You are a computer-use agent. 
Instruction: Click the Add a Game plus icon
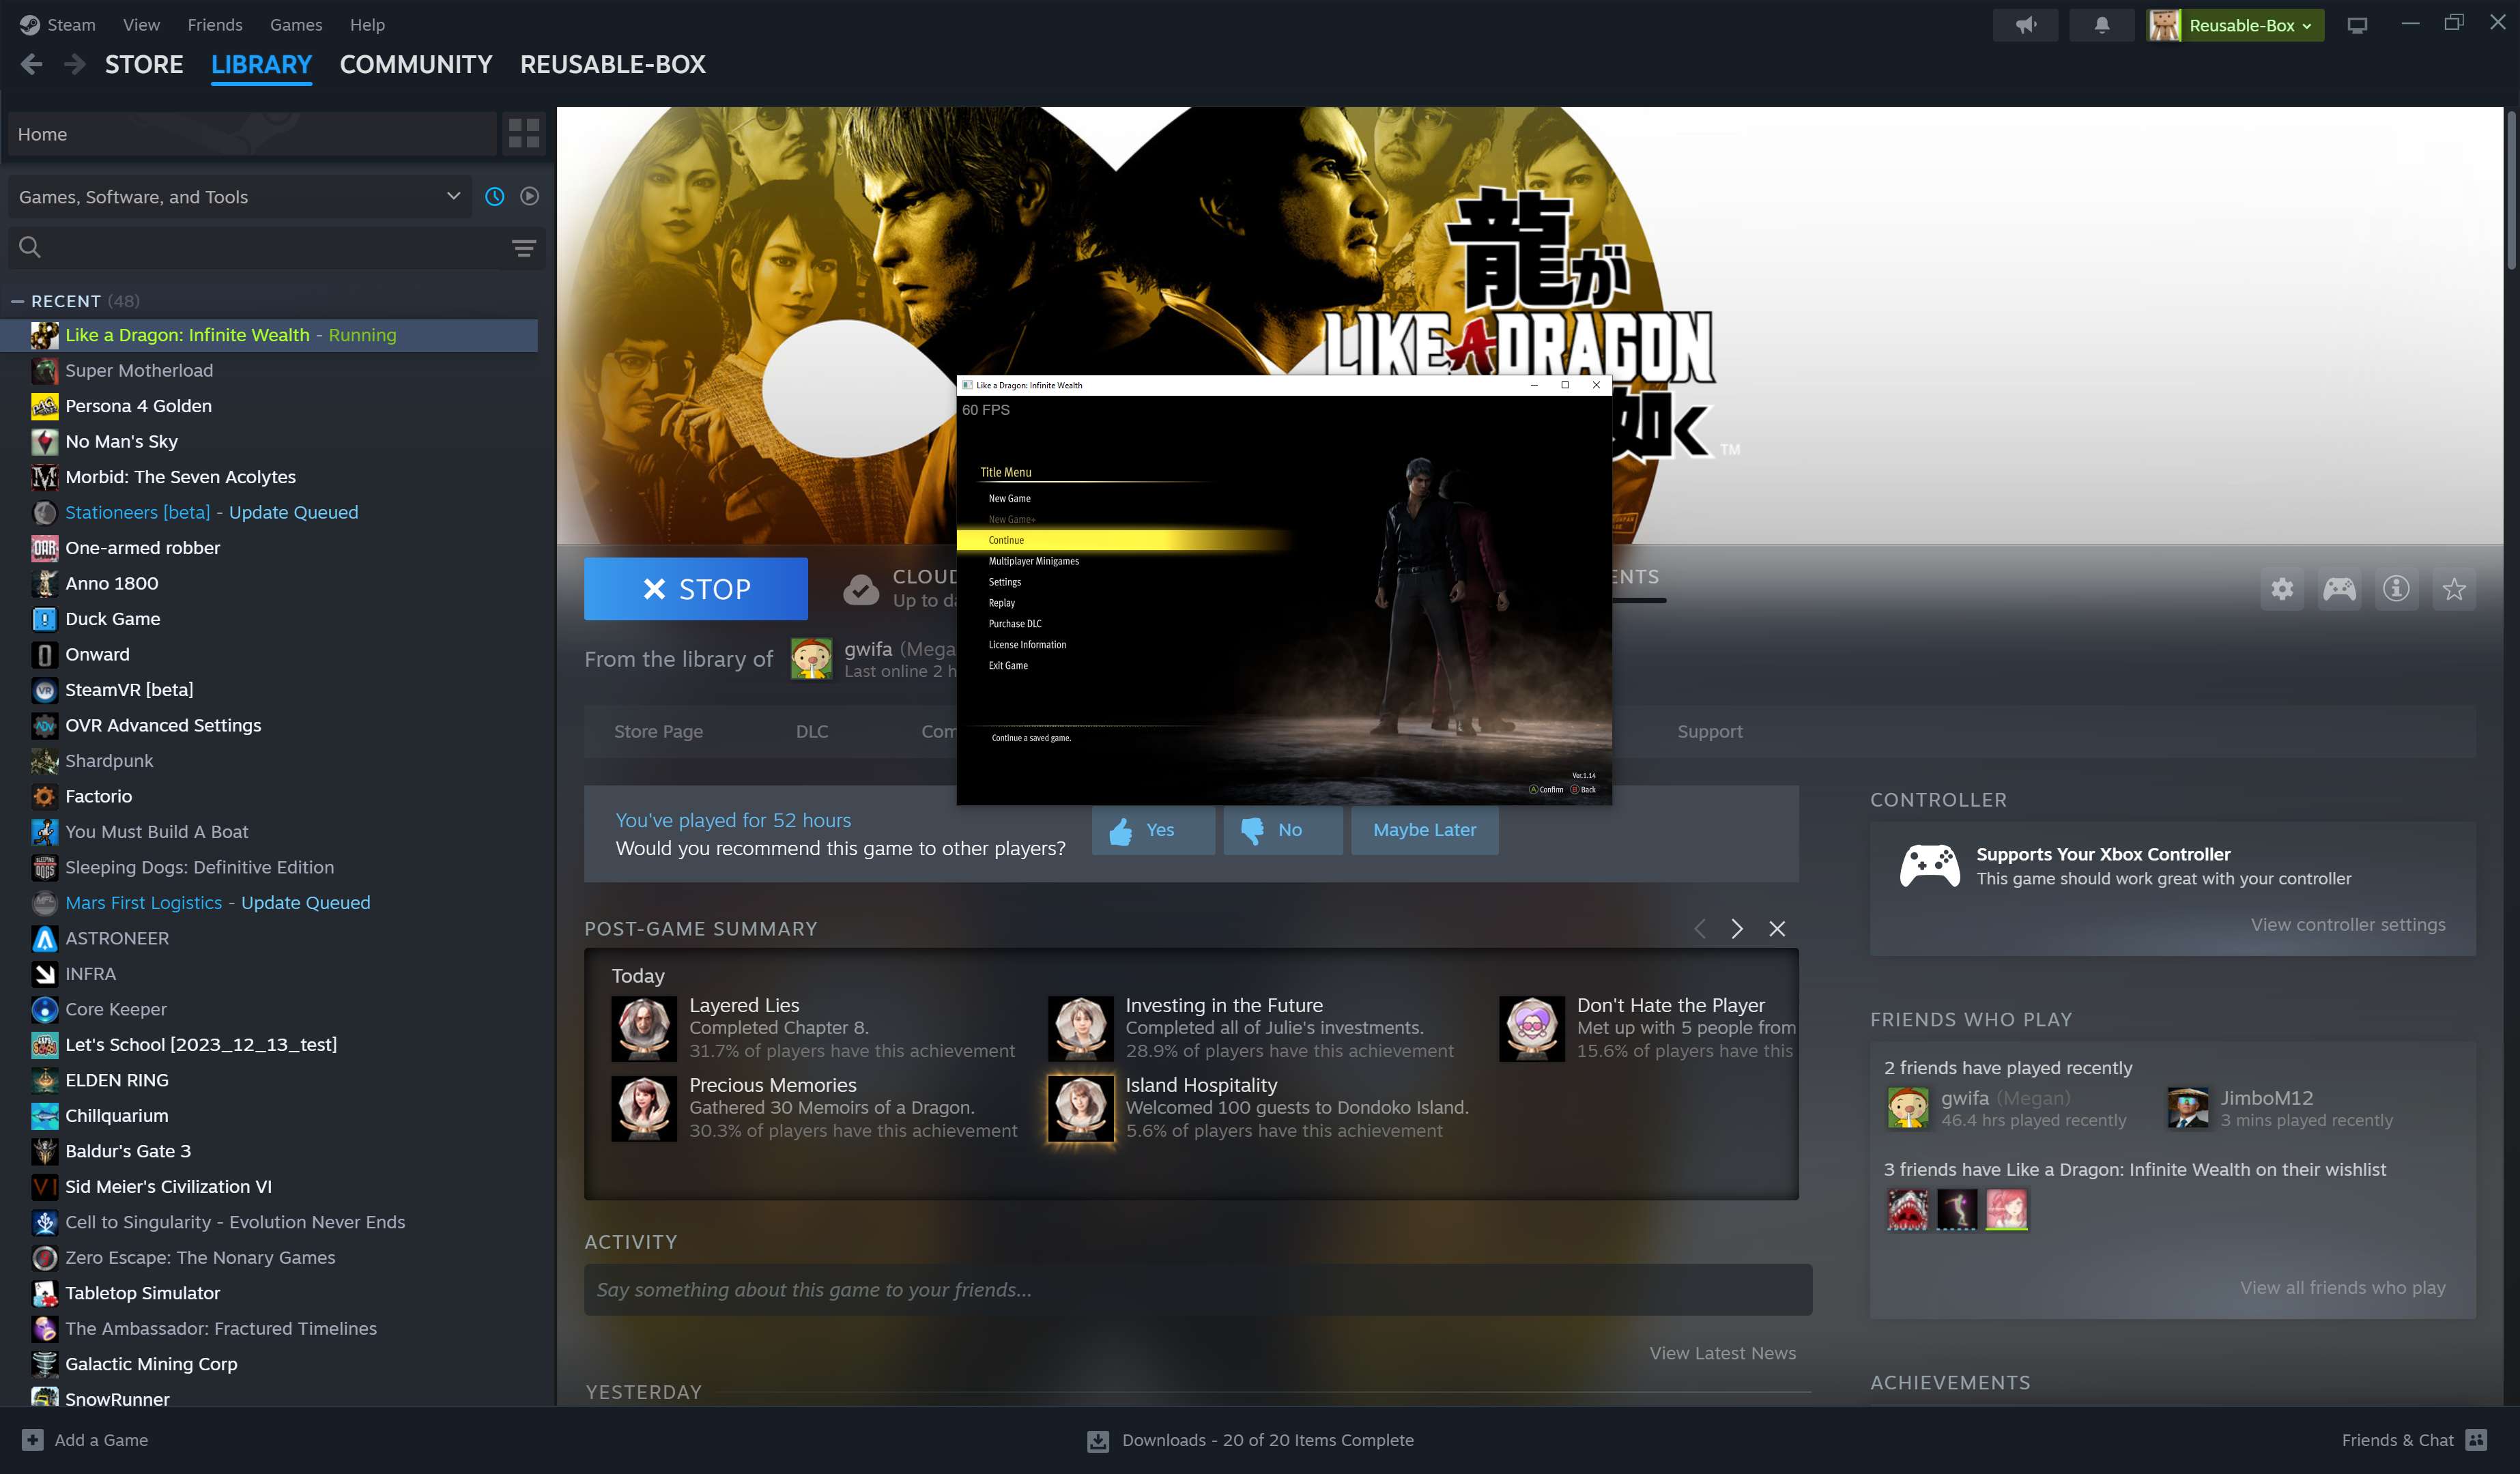(x=33, y=1440)
